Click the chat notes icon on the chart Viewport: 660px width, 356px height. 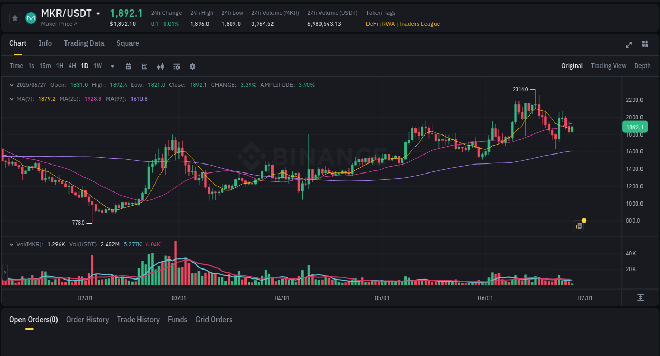click(x=578, y=226)
